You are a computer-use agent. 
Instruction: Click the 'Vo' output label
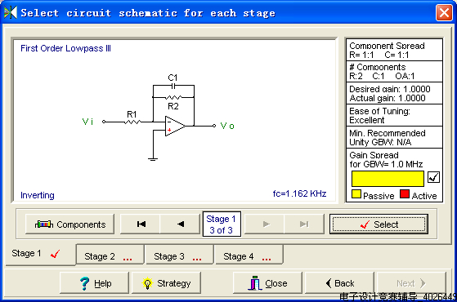227,126
